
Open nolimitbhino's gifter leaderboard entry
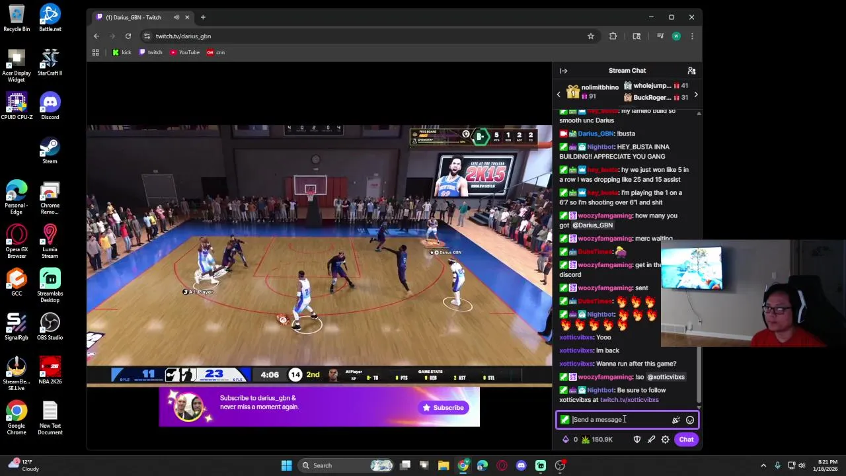tap(593, 92)
